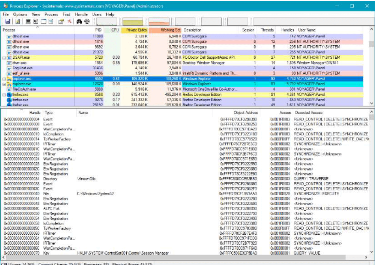Select handle 0x0000000000000014 TpWorkerFactory row
The height and width of the screenshot is (265, 375).
(186, 139)
